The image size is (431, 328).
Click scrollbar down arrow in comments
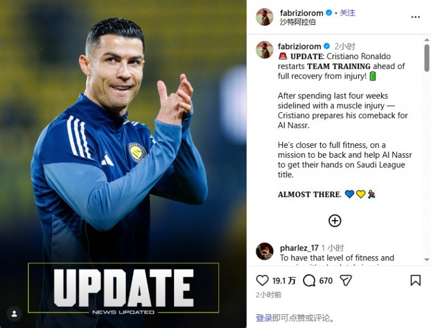[426, 259]
